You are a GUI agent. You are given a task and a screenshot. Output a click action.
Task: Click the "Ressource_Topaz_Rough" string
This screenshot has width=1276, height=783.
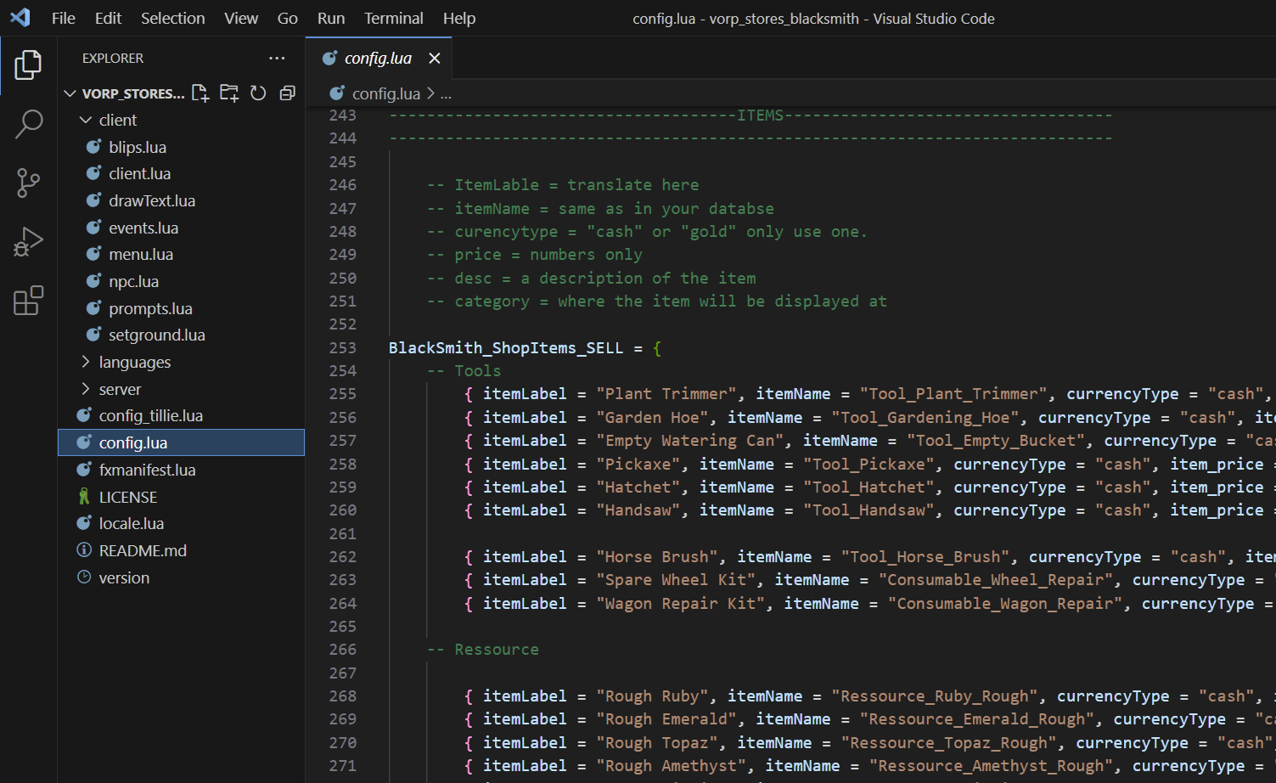click(x=949, y=742)
